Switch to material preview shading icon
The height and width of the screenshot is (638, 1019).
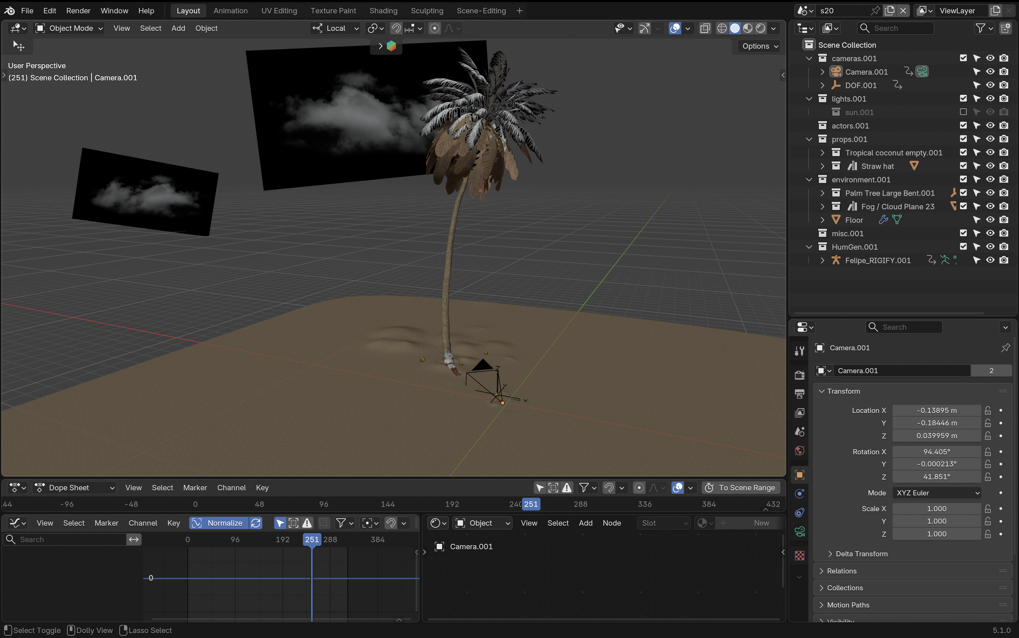(748, 28)
